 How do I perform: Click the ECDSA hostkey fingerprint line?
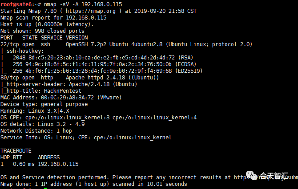pos(105,64)
